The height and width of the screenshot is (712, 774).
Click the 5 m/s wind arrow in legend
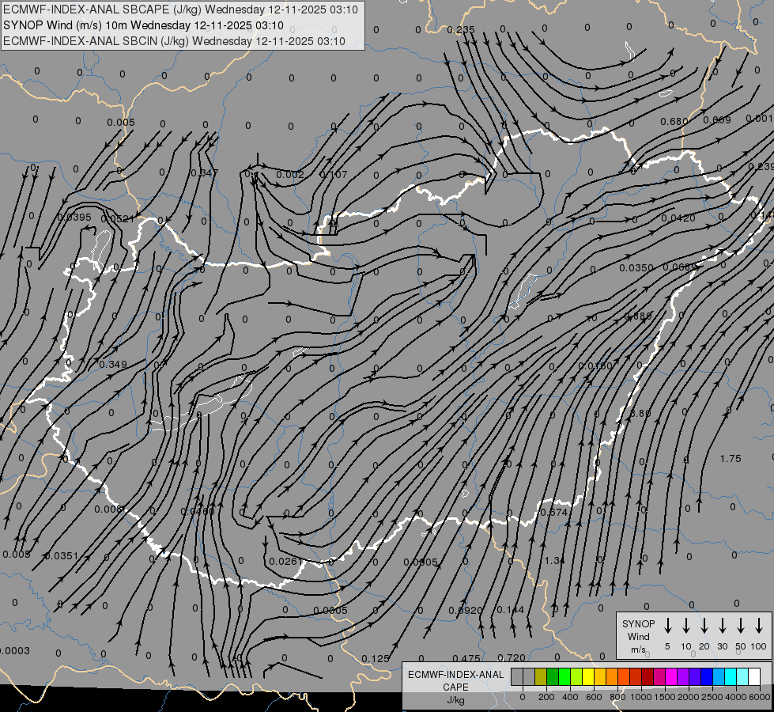tap(667, 626)
